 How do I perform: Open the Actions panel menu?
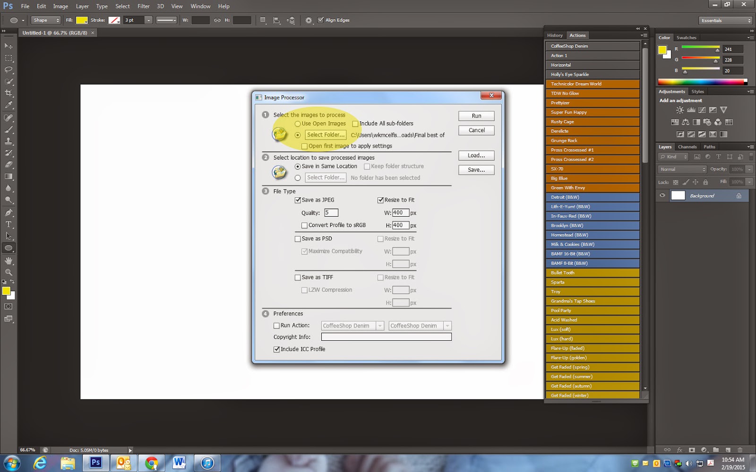644,35
